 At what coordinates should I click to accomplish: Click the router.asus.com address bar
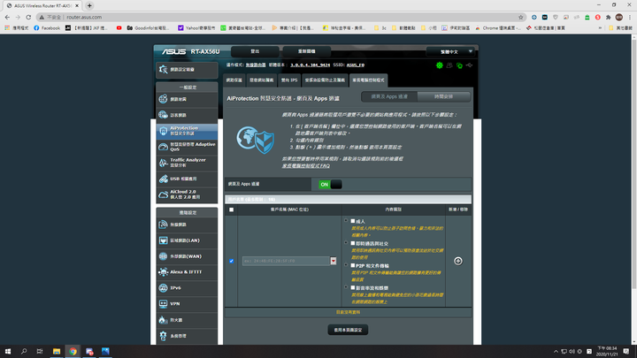[x=280, y=17]
